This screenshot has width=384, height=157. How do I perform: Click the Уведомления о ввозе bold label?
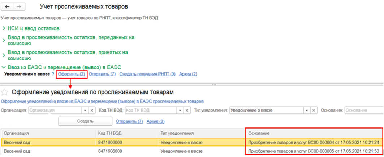tap(27, 74)
